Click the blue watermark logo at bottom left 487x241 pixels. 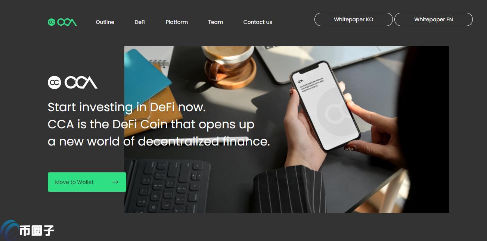click(10, 231)
